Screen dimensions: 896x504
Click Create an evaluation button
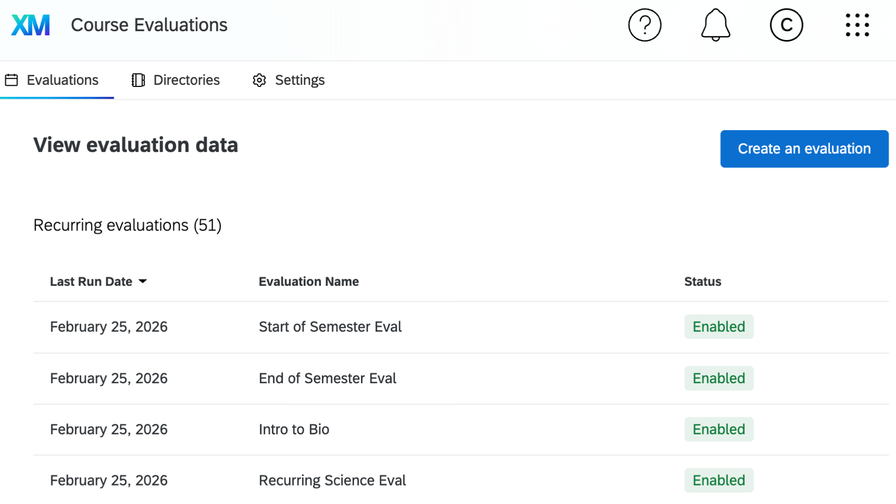click(x=804, y=149)
